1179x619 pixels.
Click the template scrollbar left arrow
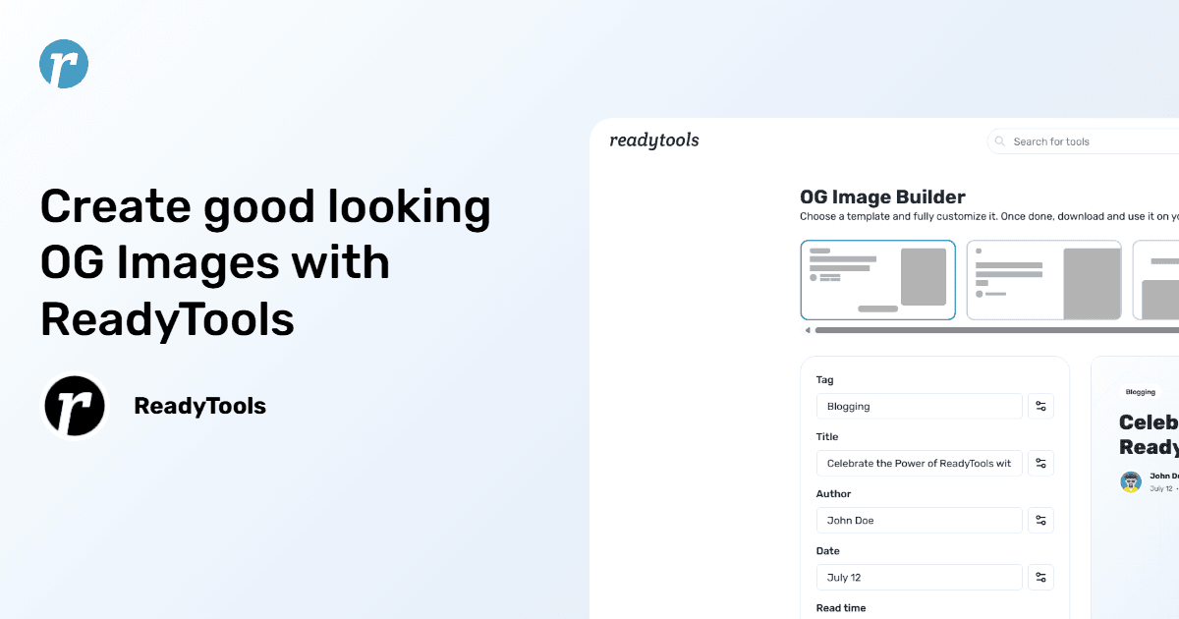[x=808, y=330]
